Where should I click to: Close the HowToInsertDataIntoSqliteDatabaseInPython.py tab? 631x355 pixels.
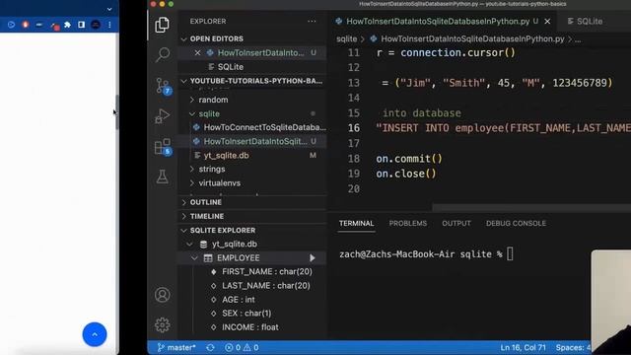coord(547,22)
